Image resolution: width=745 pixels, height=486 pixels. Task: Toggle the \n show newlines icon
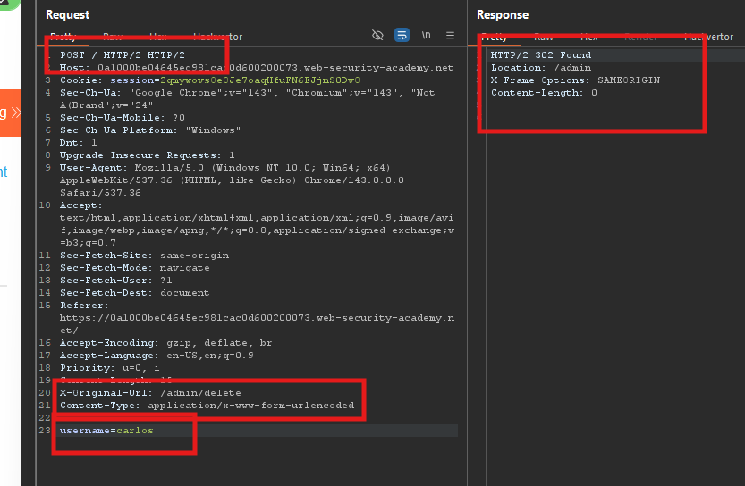point(427,35)
